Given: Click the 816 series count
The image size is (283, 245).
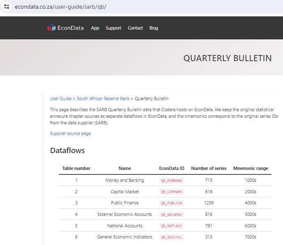Looking at the screenshot, I should coord(209,214).
